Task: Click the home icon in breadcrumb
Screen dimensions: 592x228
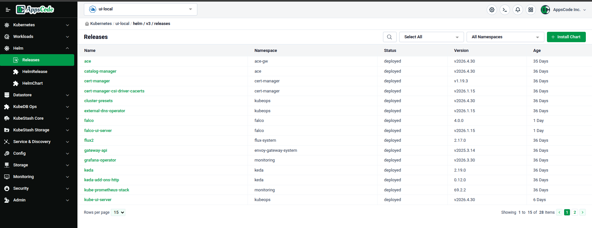Action: pos(87,24)
